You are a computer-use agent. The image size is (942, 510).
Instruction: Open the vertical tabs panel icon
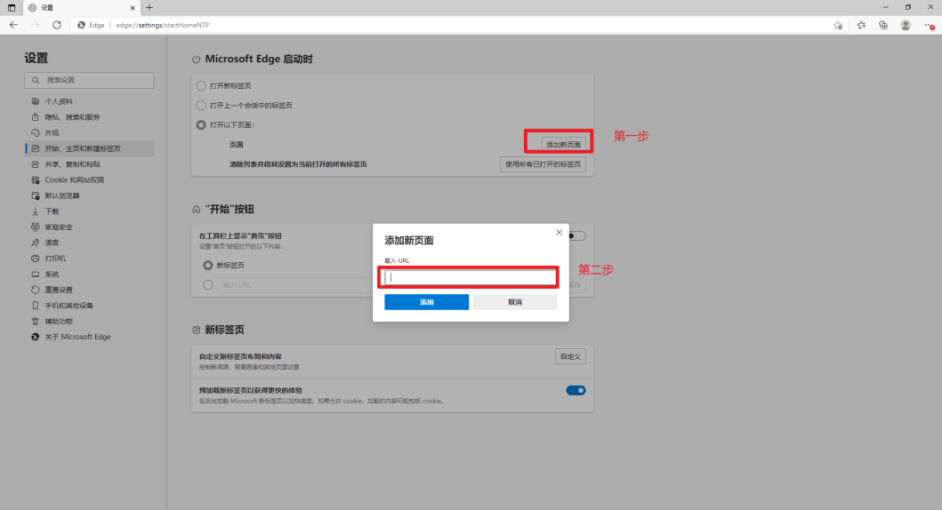click(x=12, y=7)
